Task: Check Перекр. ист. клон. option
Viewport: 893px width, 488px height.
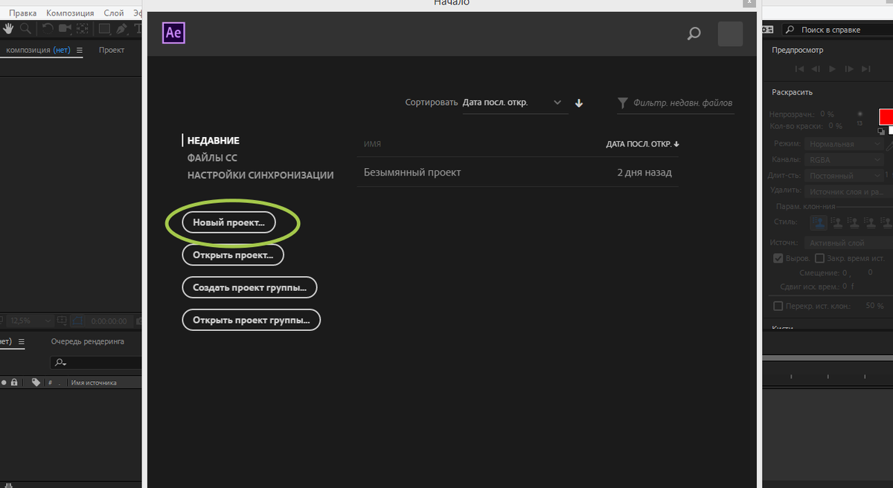Action: 778,305
